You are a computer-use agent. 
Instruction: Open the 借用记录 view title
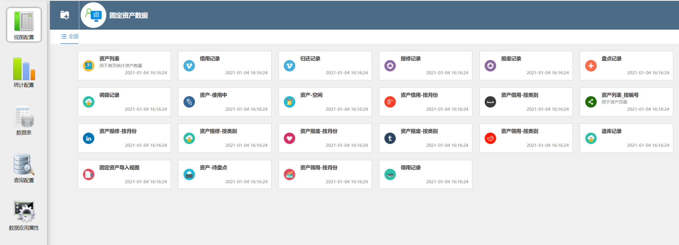point(210,58)
